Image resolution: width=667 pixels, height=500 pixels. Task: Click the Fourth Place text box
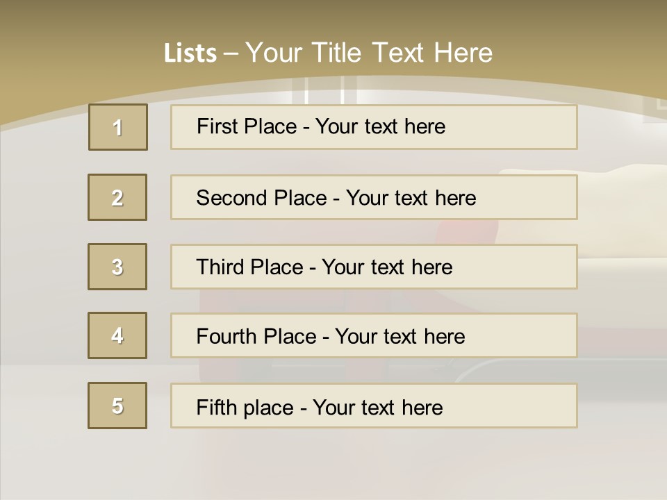(x=374, y=336)
